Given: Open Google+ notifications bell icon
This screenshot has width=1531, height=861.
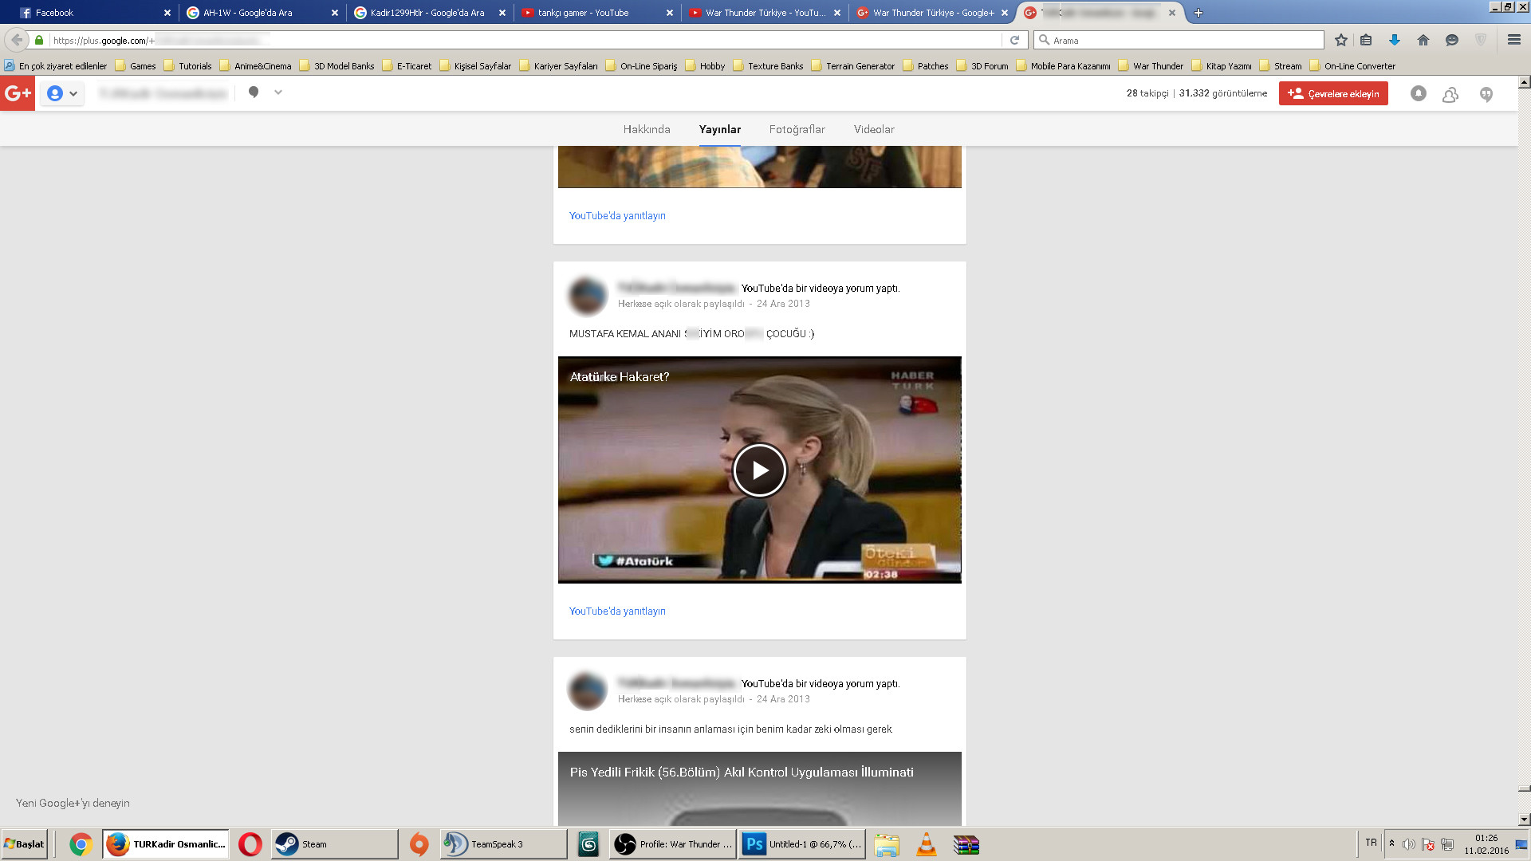Looking at the screenshot, I should [x=1418, y=93].
